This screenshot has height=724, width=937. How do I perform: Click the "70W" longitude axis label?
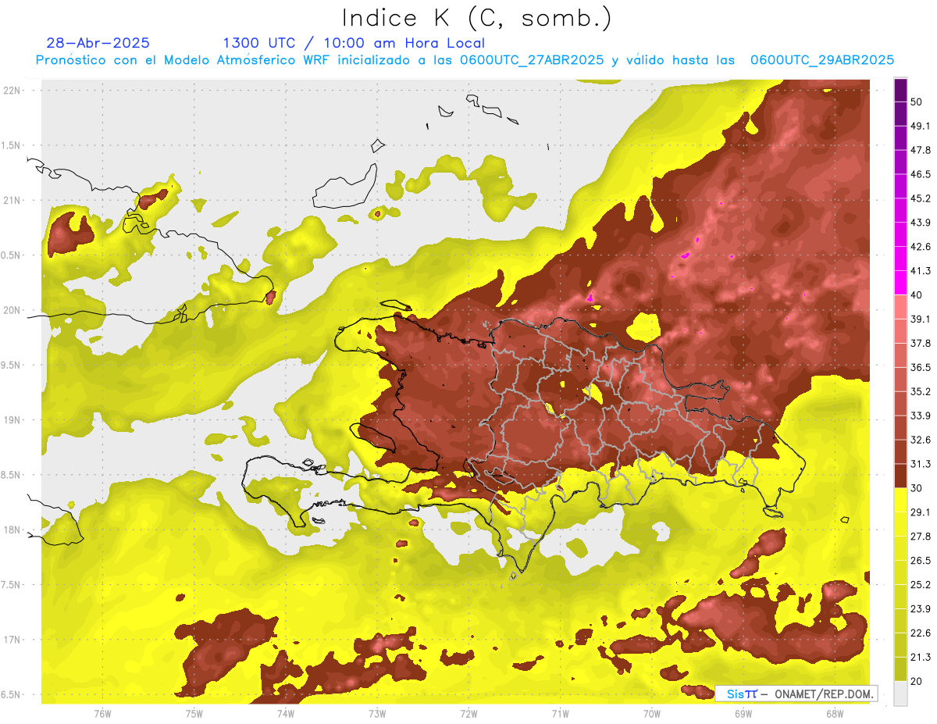click(x=652, y=713)
